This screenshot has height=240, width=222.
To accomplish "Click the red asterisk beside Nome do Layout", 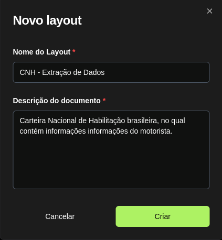I will click(74, 51).
